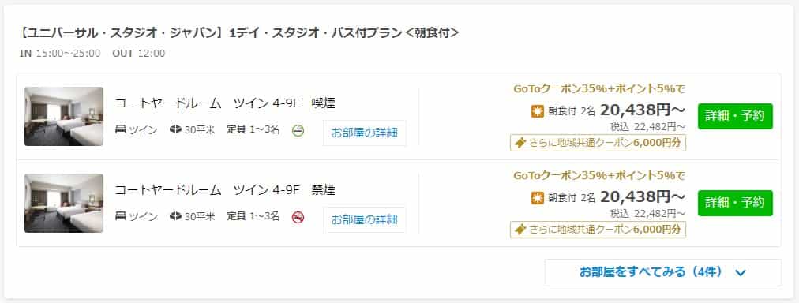Click twin bed icon for smoking room
This screenshot has width=799, height=303.
click(121, 130)
